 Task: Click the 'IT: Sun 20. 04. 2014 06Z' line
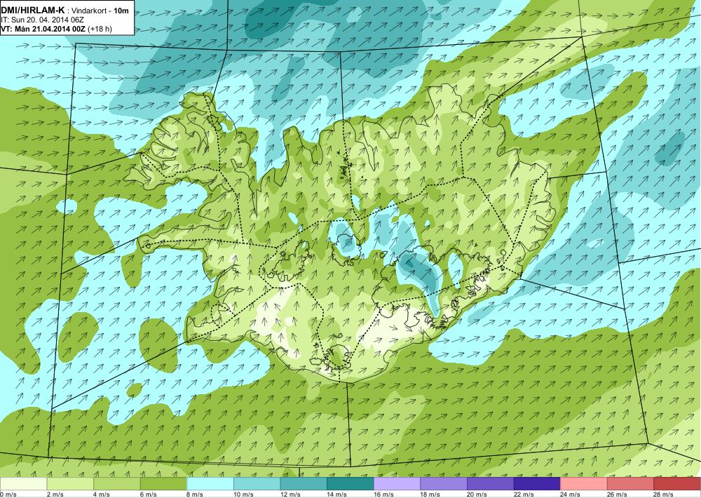coord(43,20)
